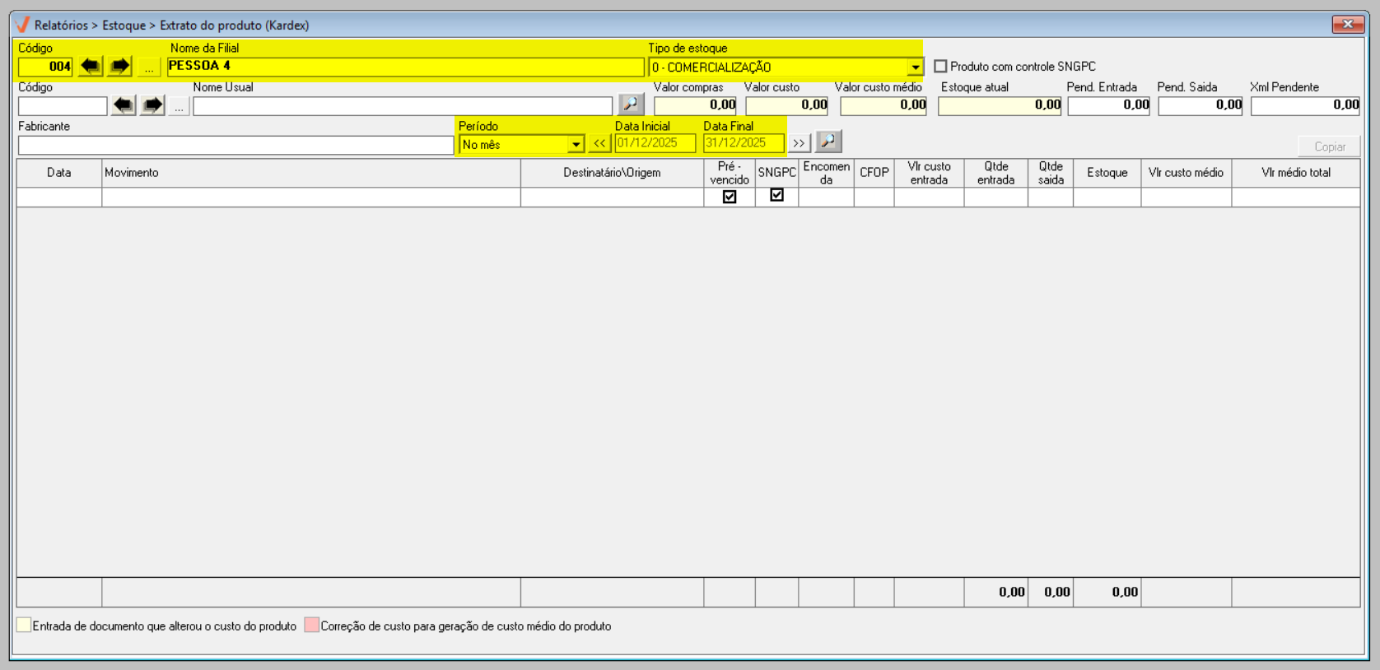The width and height of the screenshot is (1380, 670).
Task: Click the Movimento column header
Action: click(310, 173)
